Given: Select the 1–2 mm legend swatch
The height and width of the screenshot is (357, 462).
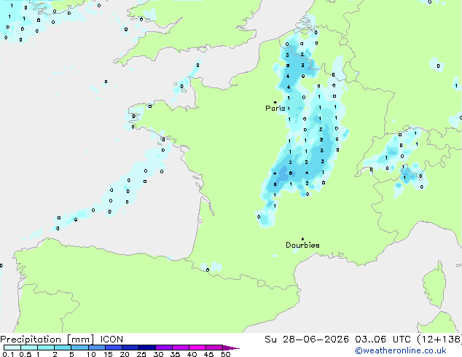Looking at the screenshot, I should (46, 348).
